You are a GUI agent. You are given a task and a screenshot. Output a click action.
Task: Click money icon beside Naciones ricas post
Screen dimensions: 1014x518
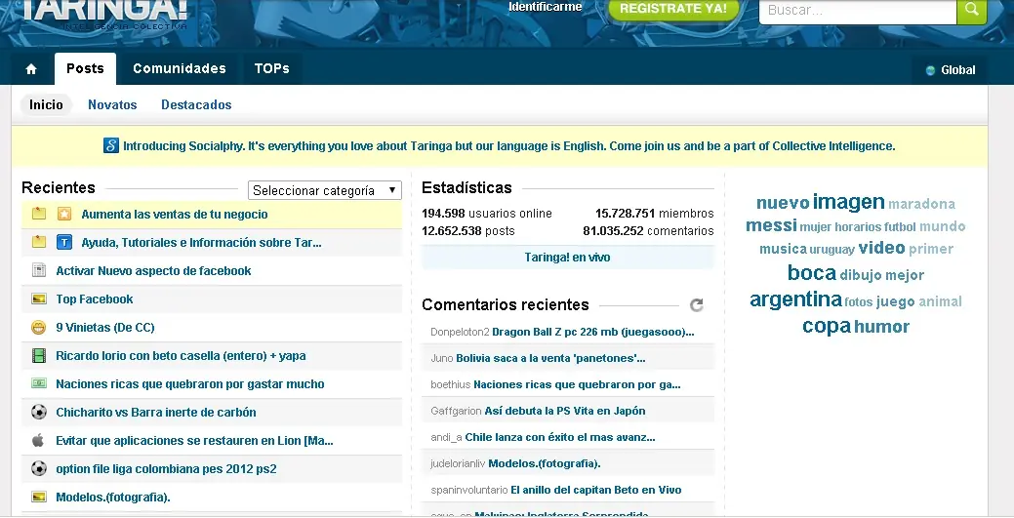point(39,383)
